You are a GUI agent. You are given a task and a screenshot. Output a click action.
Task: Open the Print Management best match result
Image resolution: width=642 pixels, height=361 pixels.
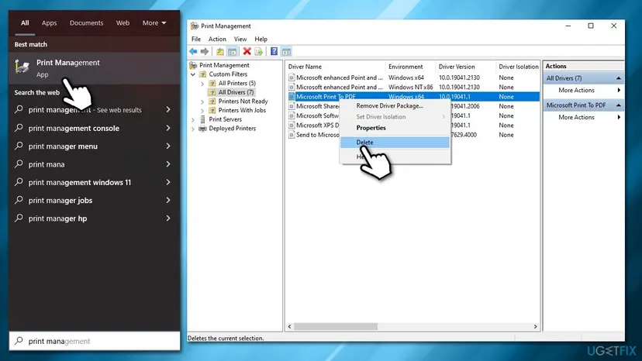click(95, 68)
